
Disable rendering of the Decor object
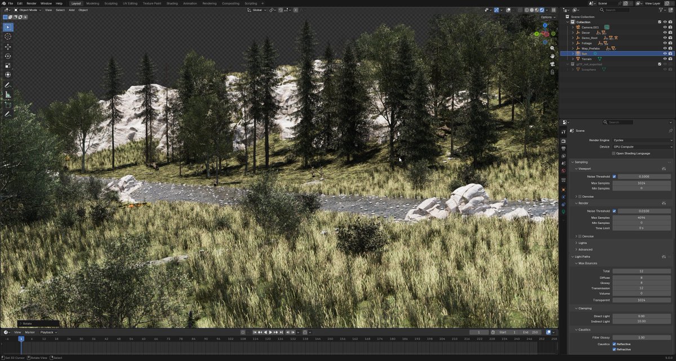pos(671,33)
